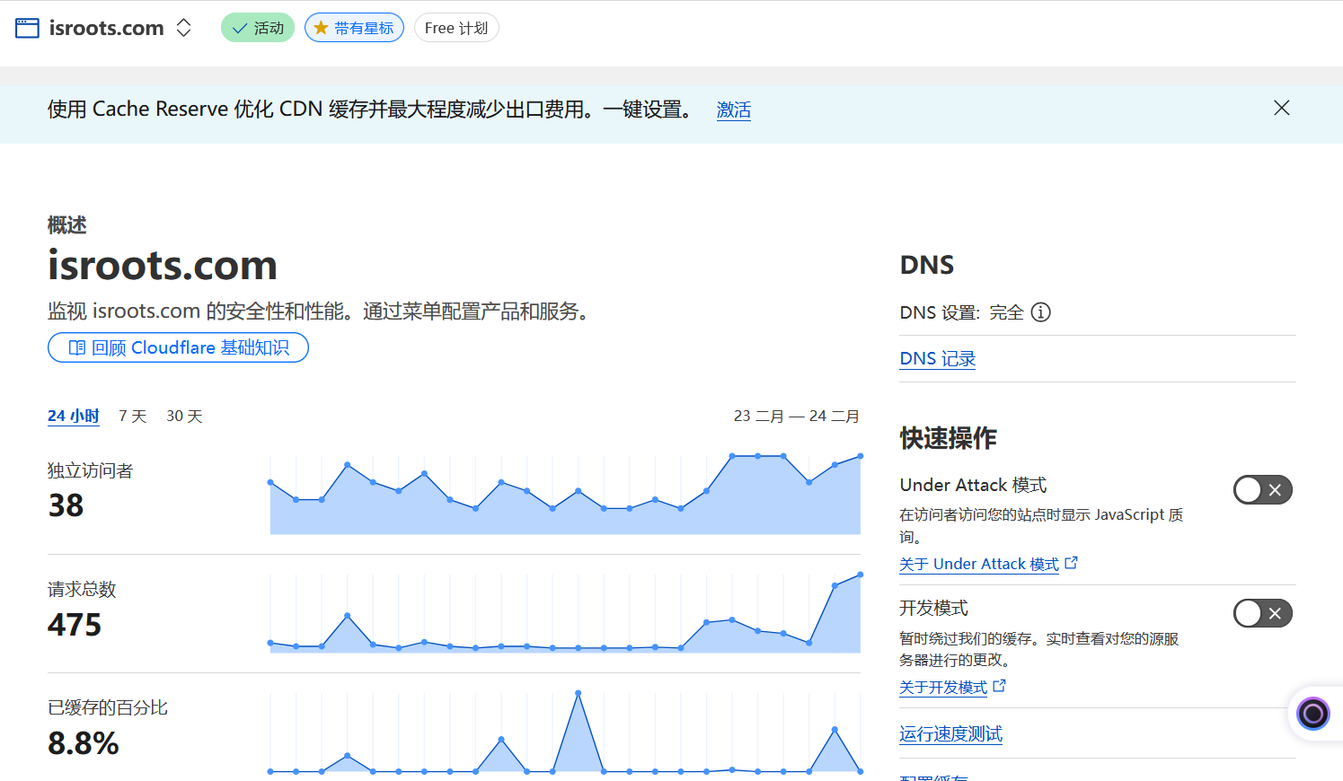Enable the Under Attack 模式 toggle
The width and height of the screenshot is (1343, 781).
tap(1263, 490)
